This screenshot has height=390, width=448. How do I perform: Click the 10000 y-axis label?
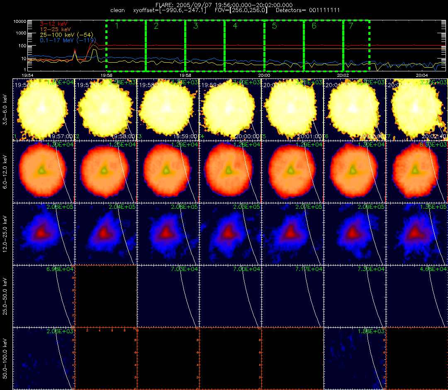[20, 22]
